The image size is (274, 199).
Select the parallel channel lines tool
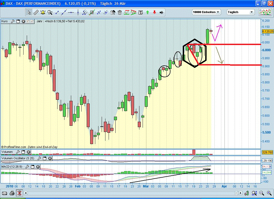[x=85, y=12]
